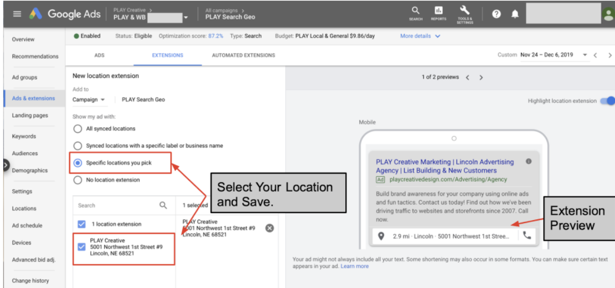Click All campaigns breadcrumb
615x288 pixels.
click(224, 10)
